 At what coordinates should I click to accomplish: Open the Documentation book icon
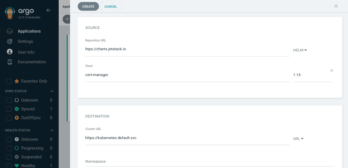point(10,62)
